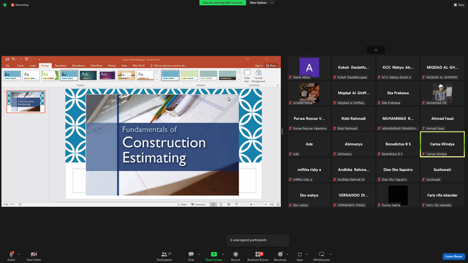Click the View button in top-right corner

459,5
